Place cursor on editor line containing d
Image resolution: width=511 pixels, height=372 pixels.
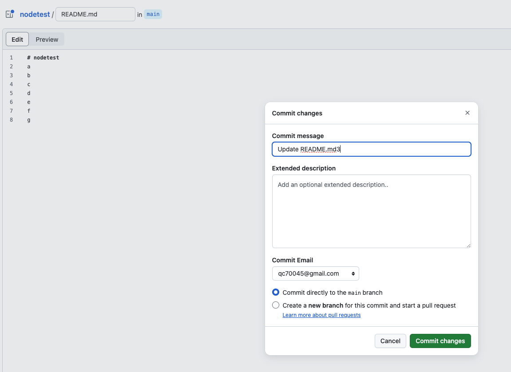[29, 93]
